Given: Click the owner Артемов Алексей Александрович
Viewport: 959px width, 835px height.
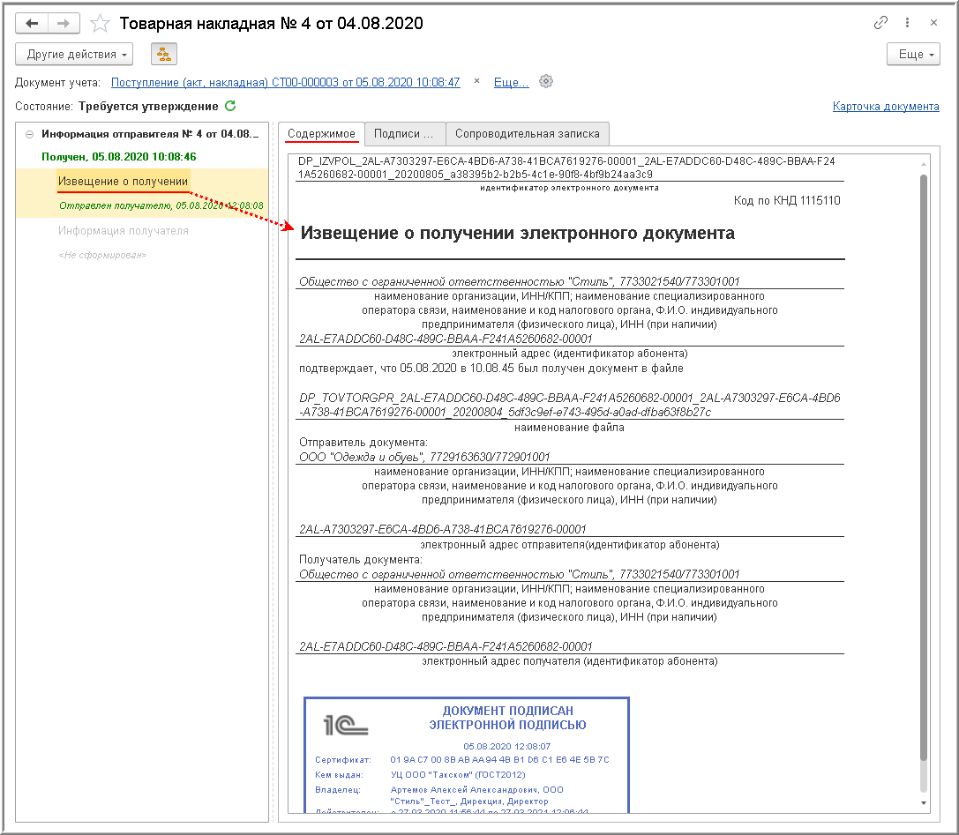Looking at the screenshot, I should point(465,790).
